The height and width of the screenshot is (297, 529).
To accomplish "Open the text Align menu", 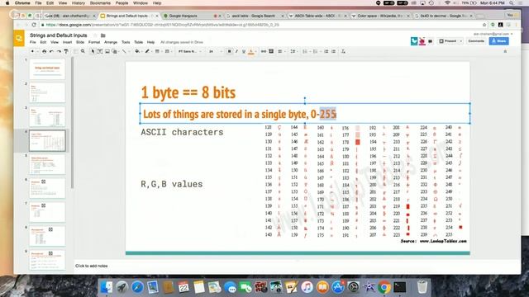I will pos(281,51).
